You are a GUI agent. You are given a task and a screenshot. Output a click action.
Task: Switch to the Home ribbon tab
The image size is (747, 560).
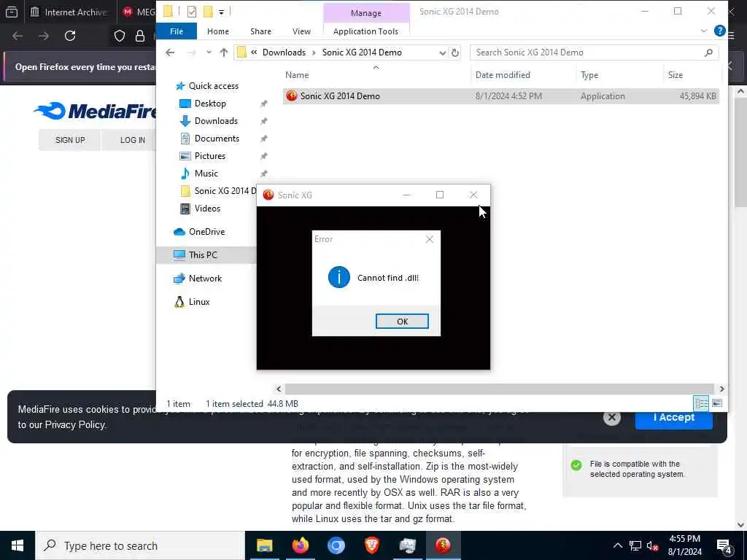[217, 31]
